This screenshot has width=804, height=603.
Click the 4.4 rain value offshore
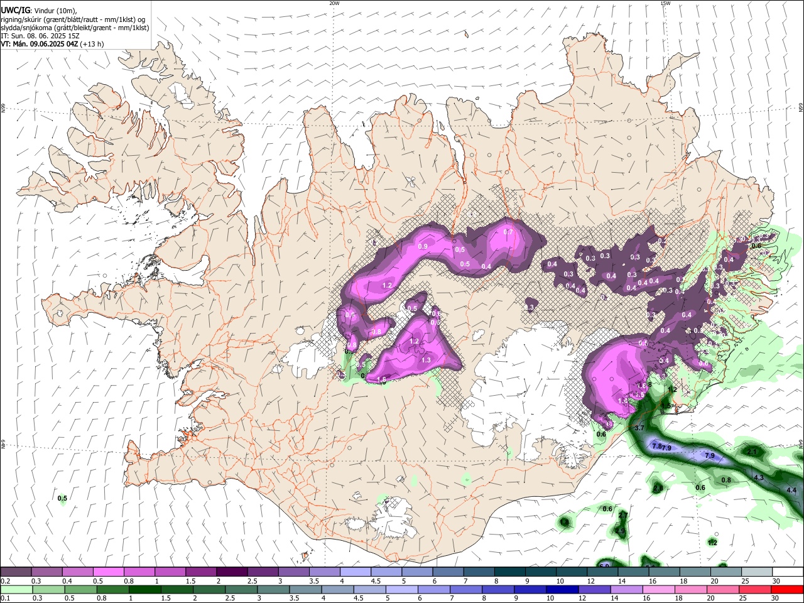point(791,490)
